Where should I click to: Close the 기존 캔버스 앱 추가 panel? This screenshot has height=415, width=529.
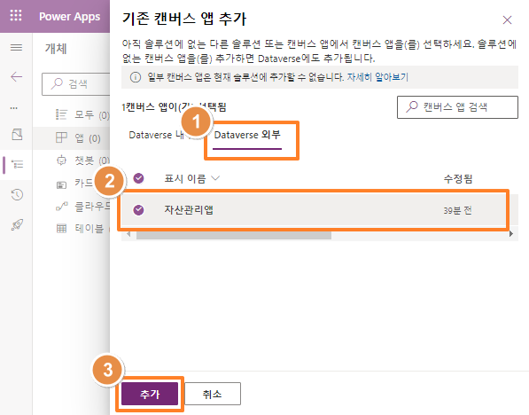point(507,20)
